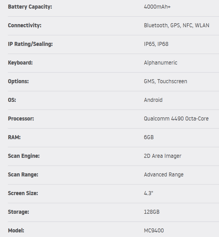This screenshot has height=237, width=219.
Task: Select the 4000mAh+ battery value
Action: coord(157,7)
